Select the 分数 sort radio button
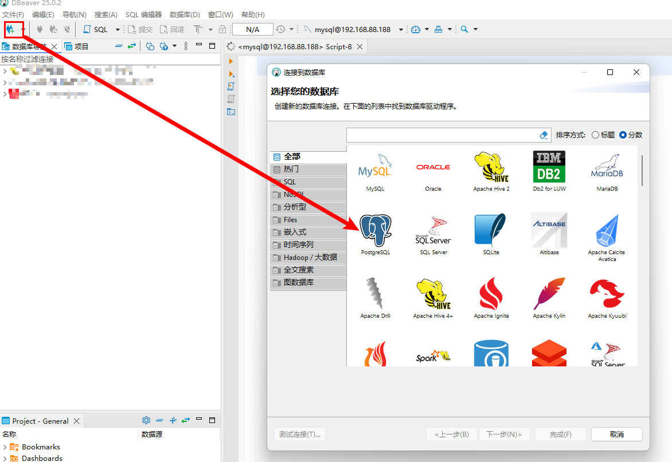The height and width of the screenshot is (462, 672). click(623, 135)
